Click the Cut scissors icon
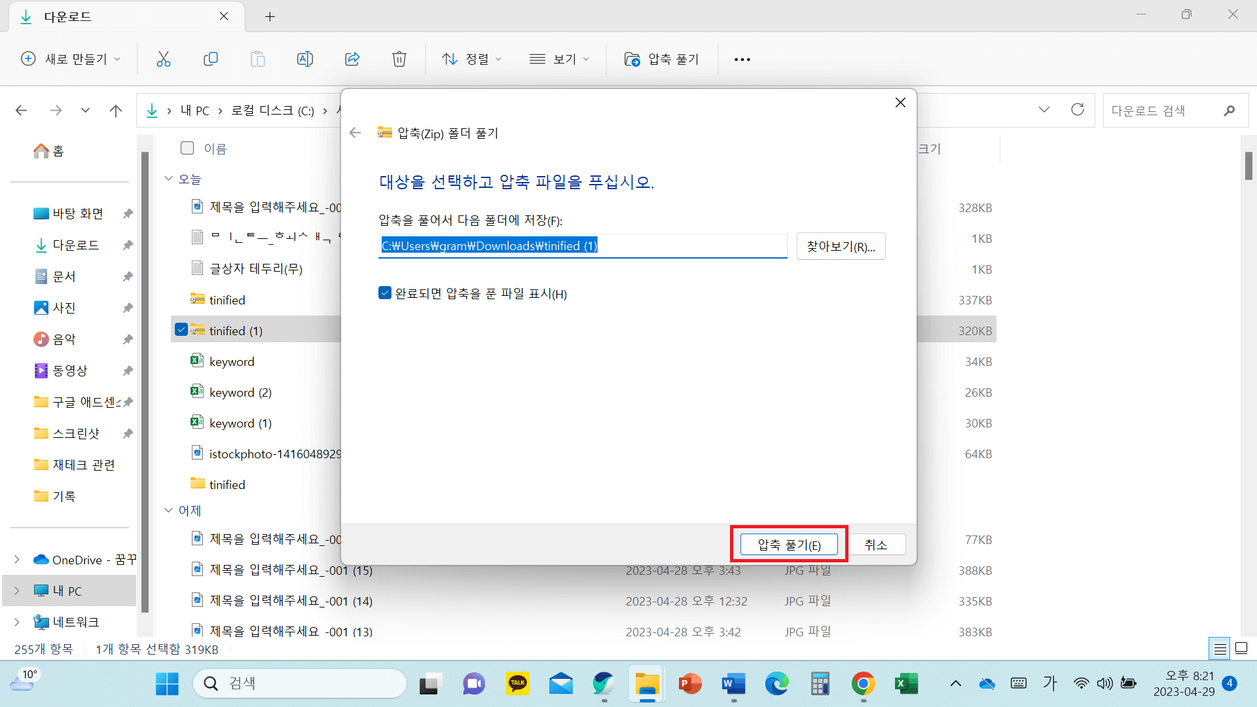 click(164, 59)
